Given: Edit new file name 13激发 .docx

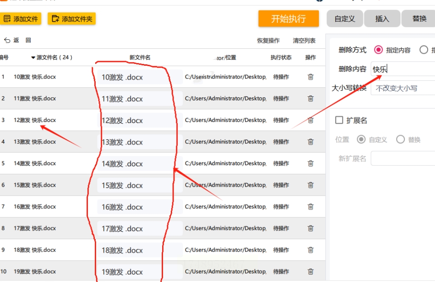Looking at the screenshot, I should click(x=140, y=142).
